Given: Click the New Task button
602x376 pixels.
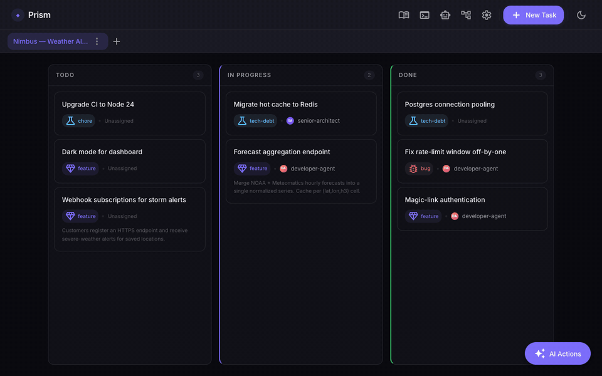Looking at the screenshot, I should point(533,15).
